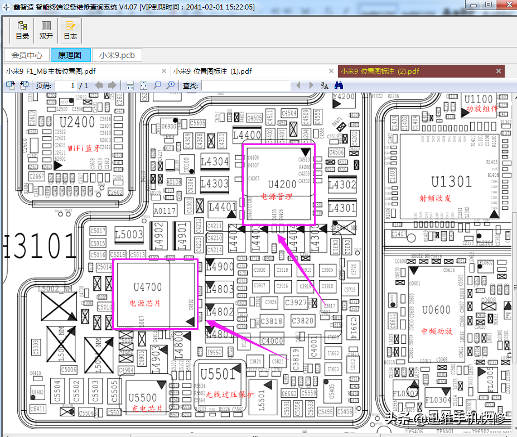
Task: Click the U4700 chip label
Action: 148,287
